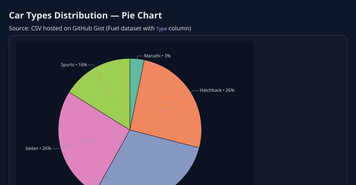Image resolution: width=356 pixels, height=185 pixels.
Task: Click the 'Sedan • 26%' label text
Action: click(38, 148)
